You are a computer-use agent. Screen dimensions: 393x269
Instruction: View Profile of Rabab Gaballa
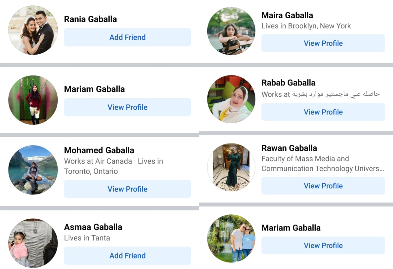point(323,112)
